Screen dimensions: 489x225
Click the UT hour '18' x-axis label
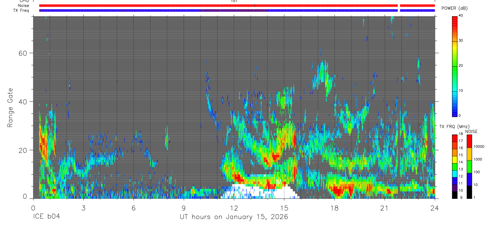[x=334, y=208]
